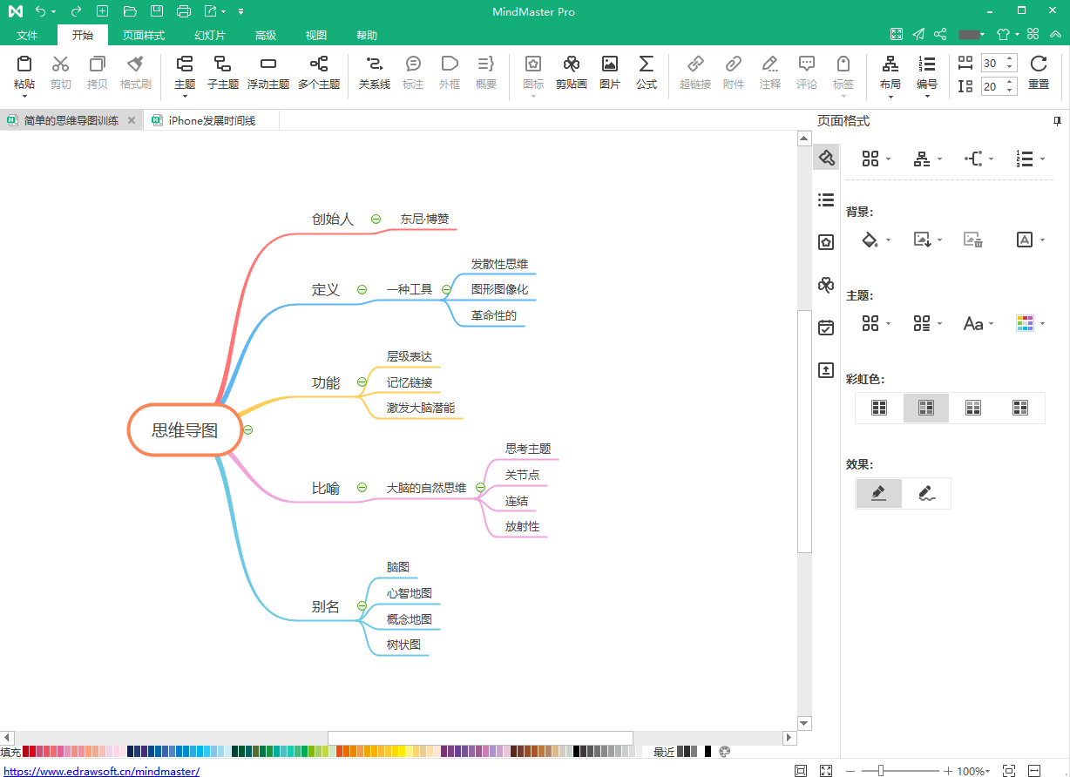This screenshot has height=777, width=1070.
Task: Select the 东尼·博赞 topic node
Action: [x=424, y=220]
